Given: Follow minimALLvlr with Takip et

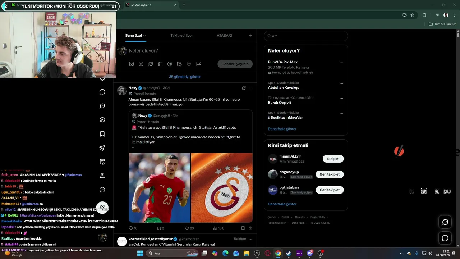Looking at the screenshot, I should [333, 159].
